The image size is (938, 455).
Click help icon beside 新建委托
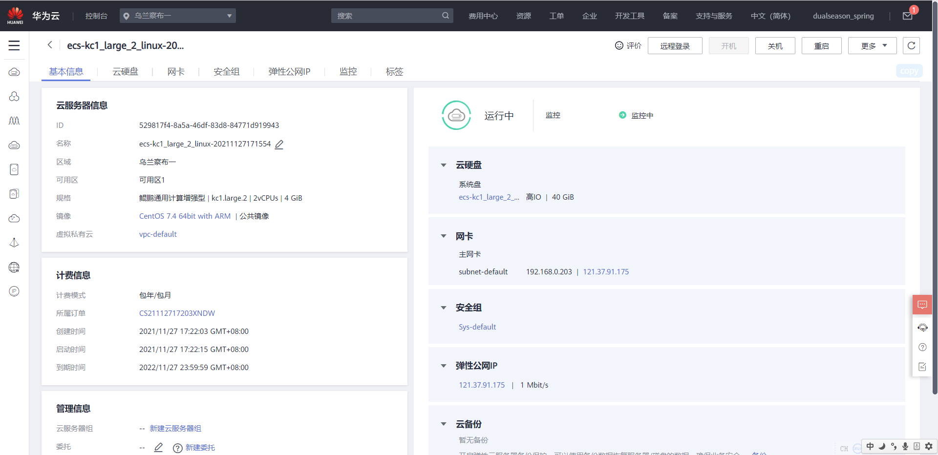point(178,448)
